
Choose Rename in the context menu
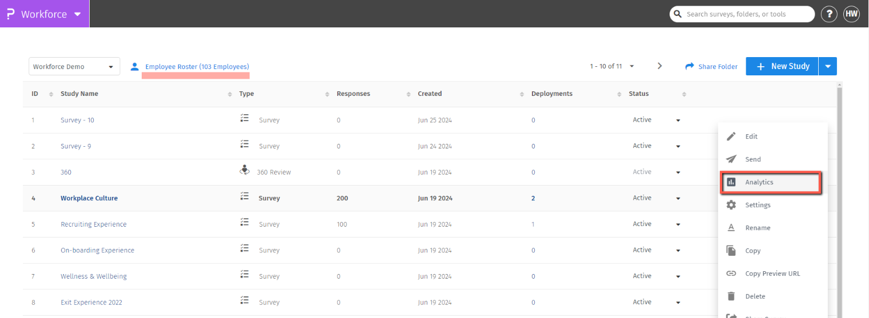[758, 228]
